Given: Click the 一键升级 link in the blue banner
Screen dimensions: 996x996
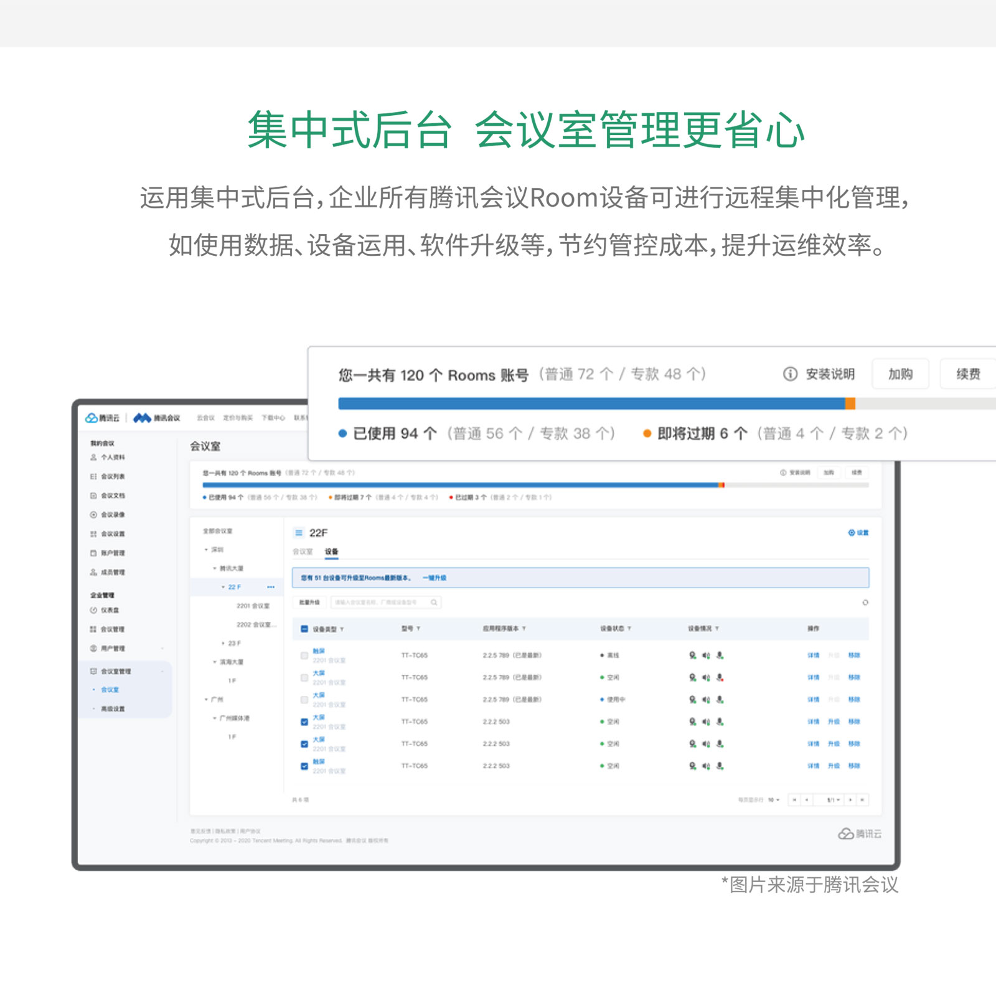Looking at the screenshot, I should (435, 578).
